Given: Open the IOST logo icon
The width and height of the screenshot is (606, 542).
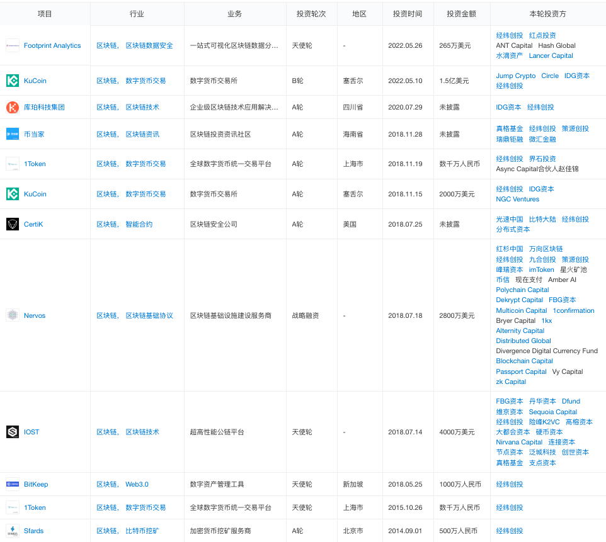Looking at the screenshot, I should (13, 432).
